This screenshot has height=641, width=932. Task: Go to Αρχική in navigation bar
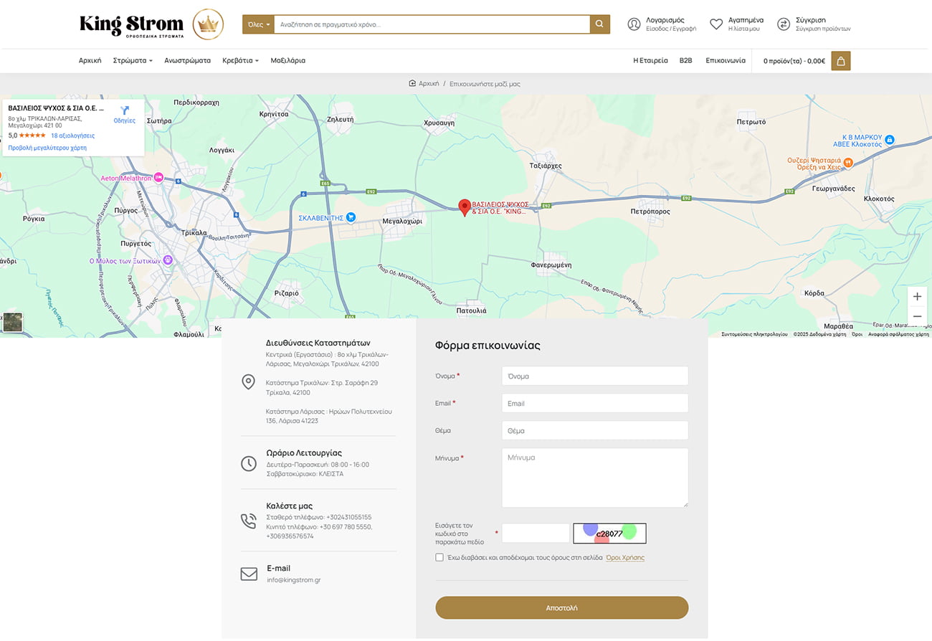[x=90, y=61]
